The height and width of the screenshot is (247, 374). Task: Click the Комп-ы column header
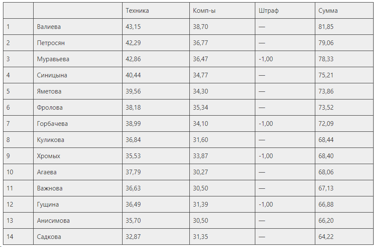(x=204, y=11)
